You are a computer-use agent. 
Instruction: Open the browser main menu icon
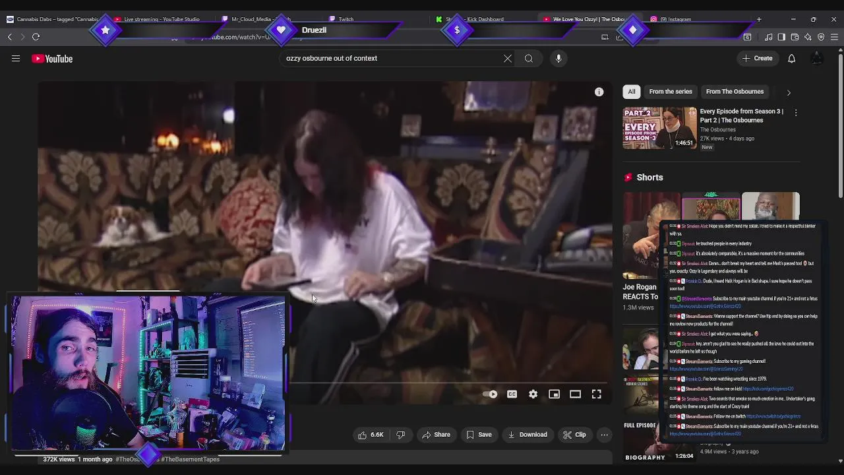[x=834, y=37]
